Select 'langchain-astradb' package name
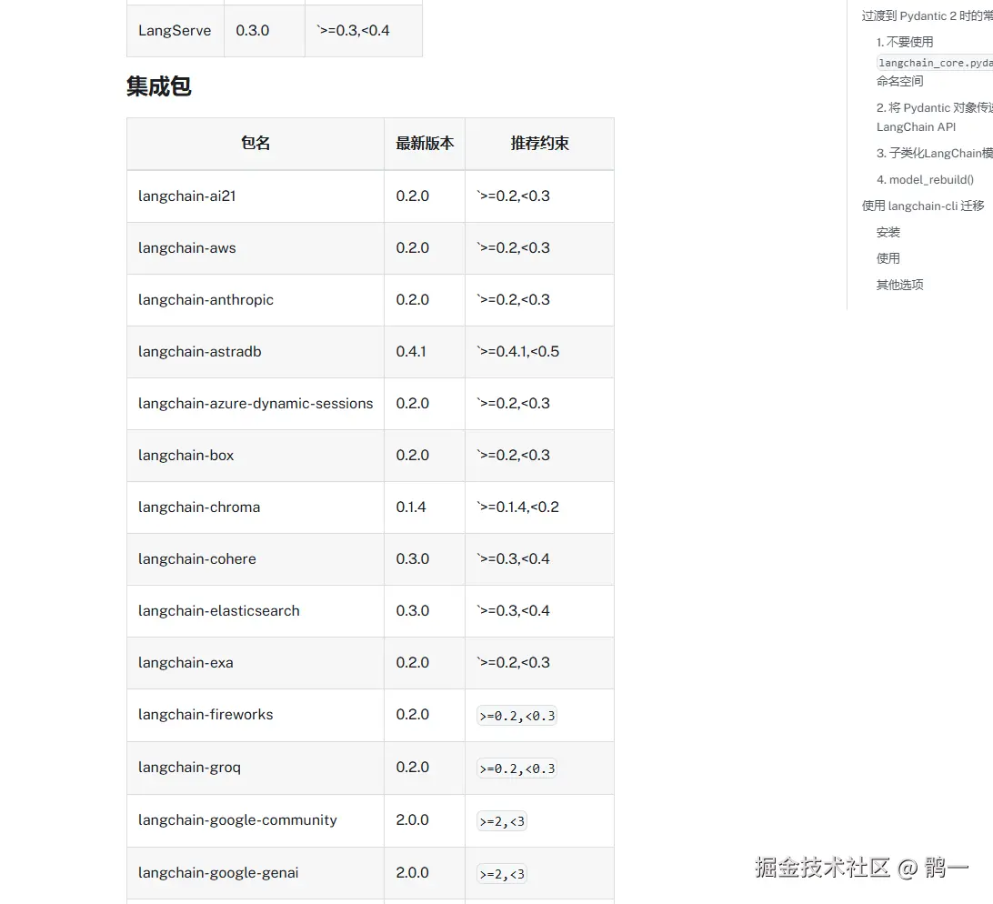 [x=199, y=352]
